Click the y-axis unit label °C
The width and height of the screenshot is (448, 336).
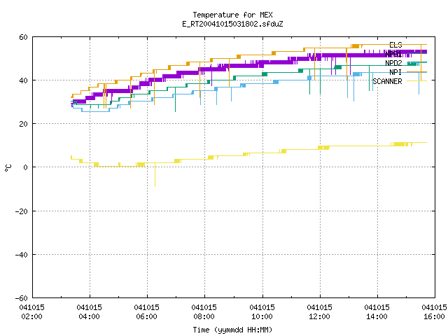[x=8, y=168]
